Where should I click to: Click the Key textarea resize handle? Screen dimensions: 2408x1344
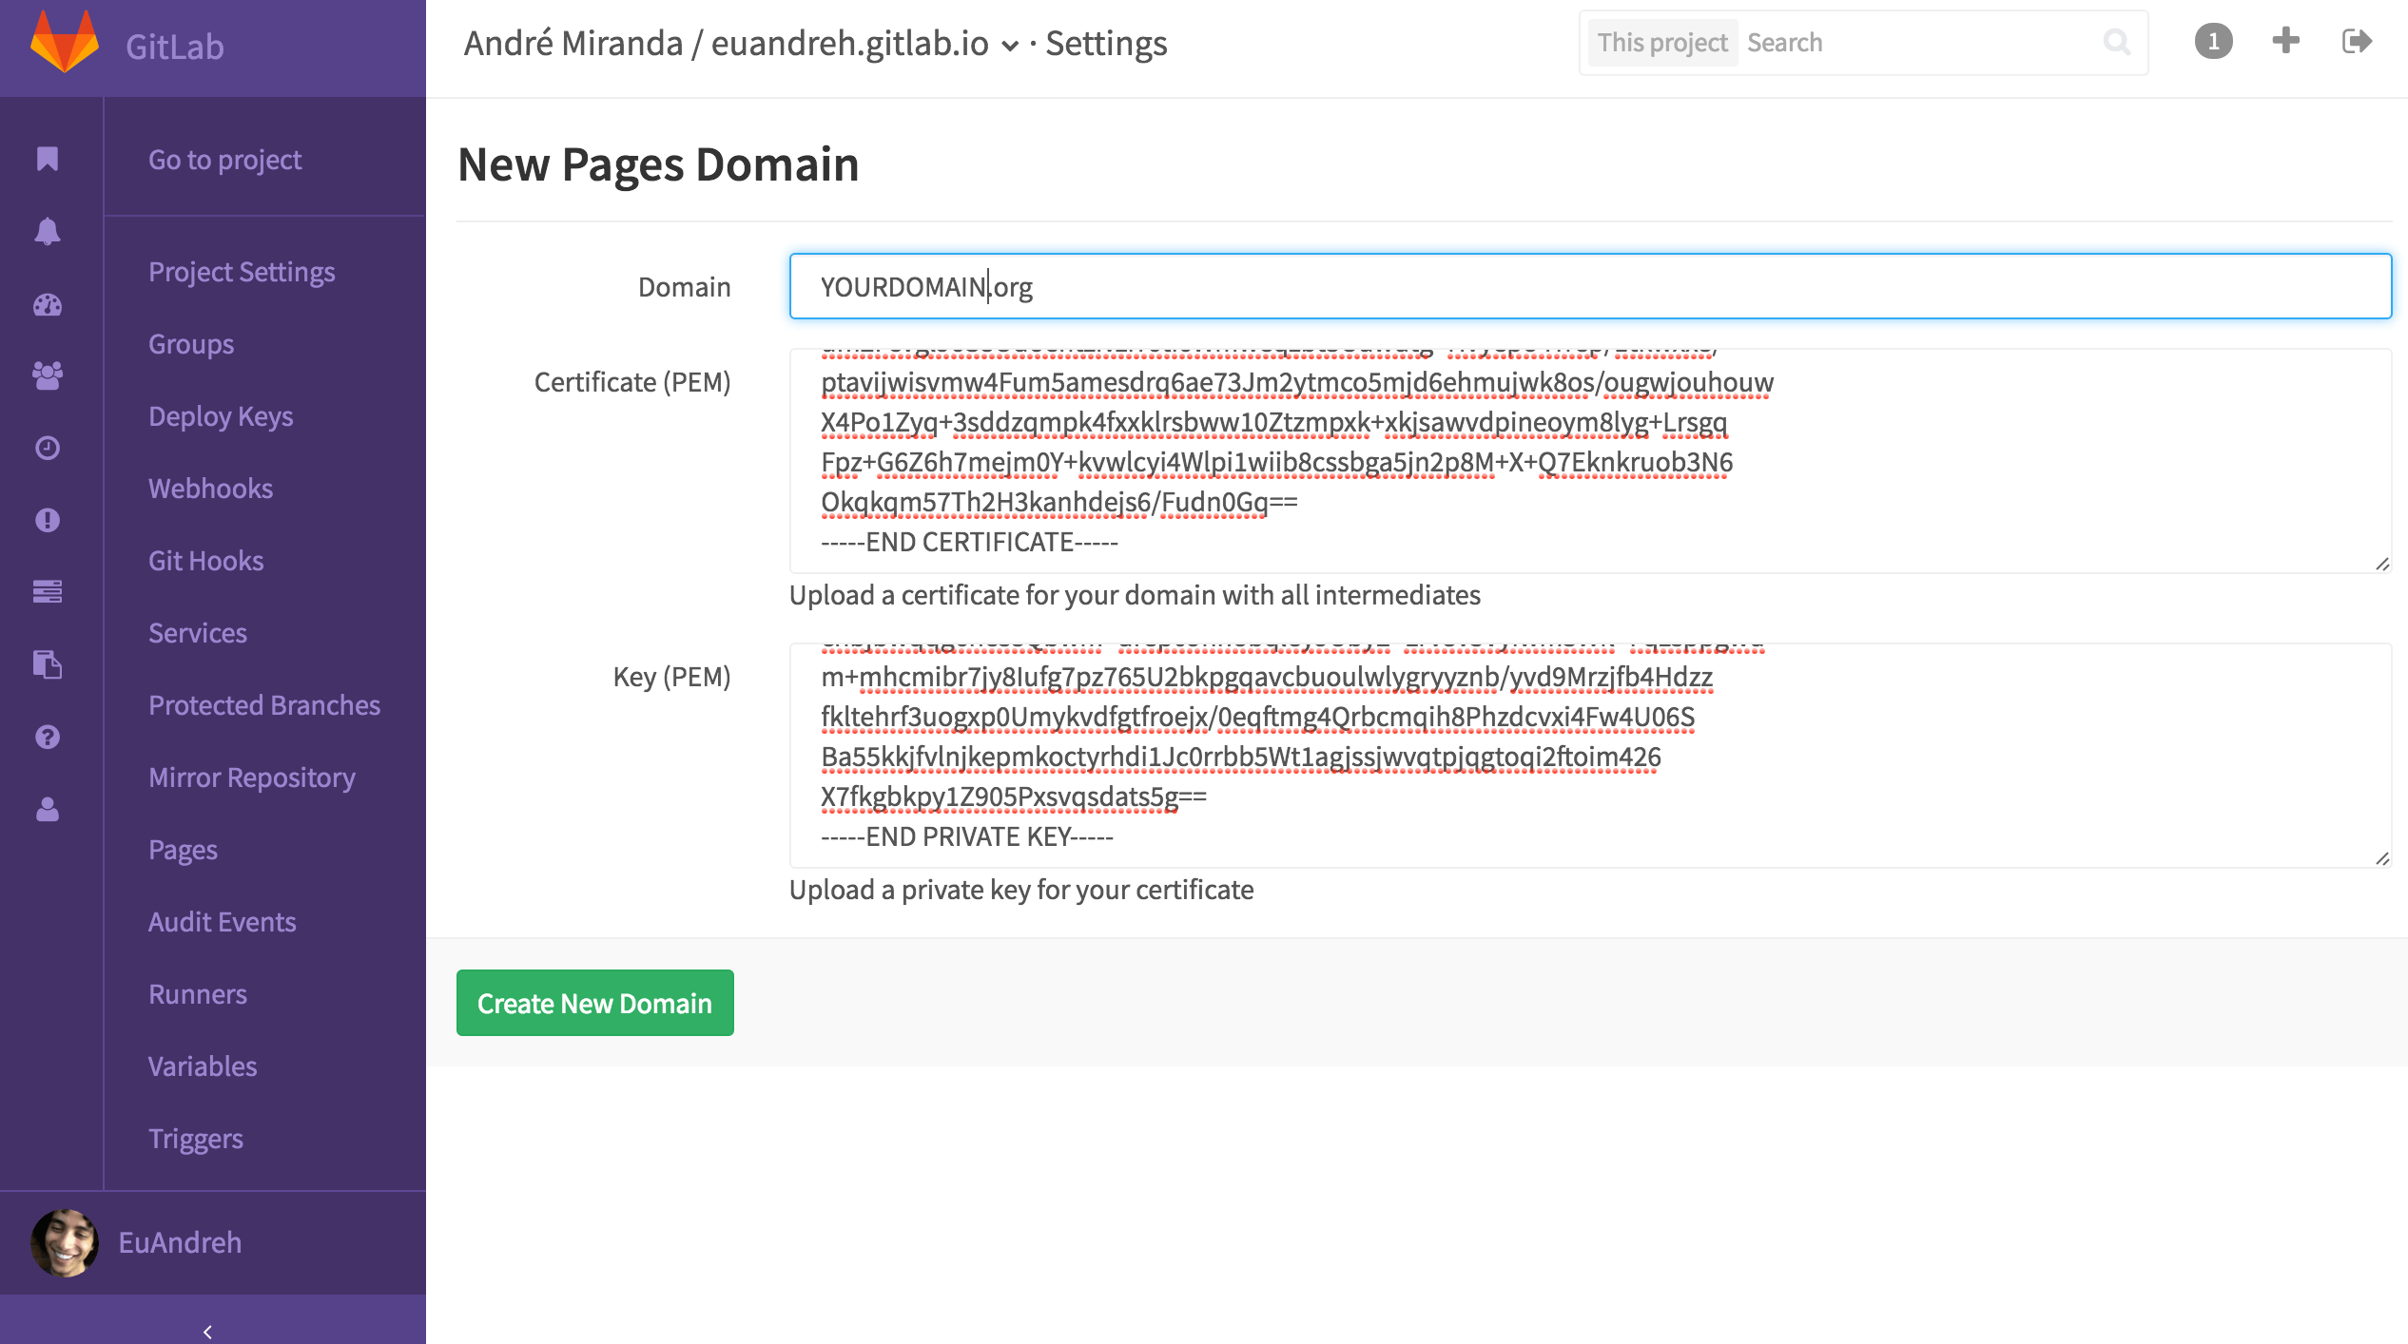coord(2381,858)
